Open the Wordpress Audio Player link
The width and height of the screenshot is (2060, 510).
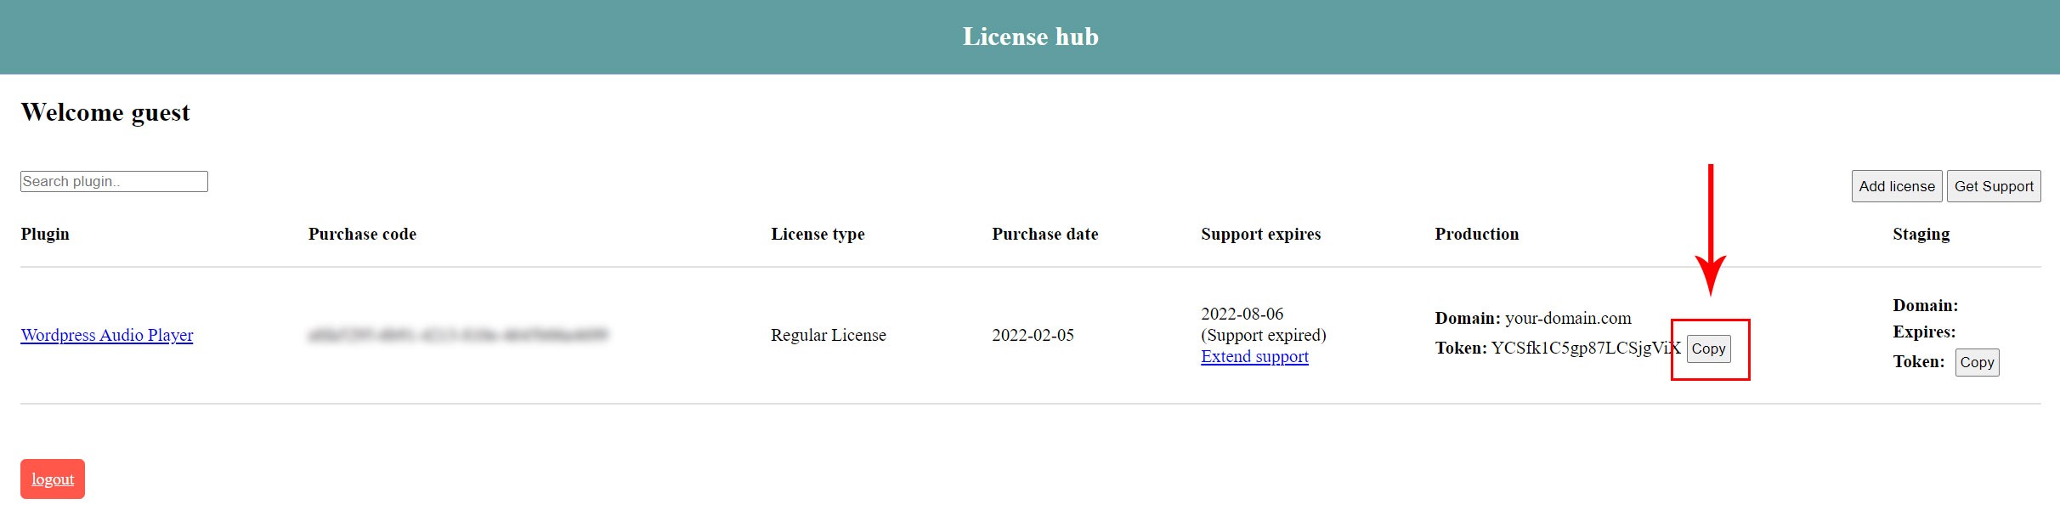point(107,335)
